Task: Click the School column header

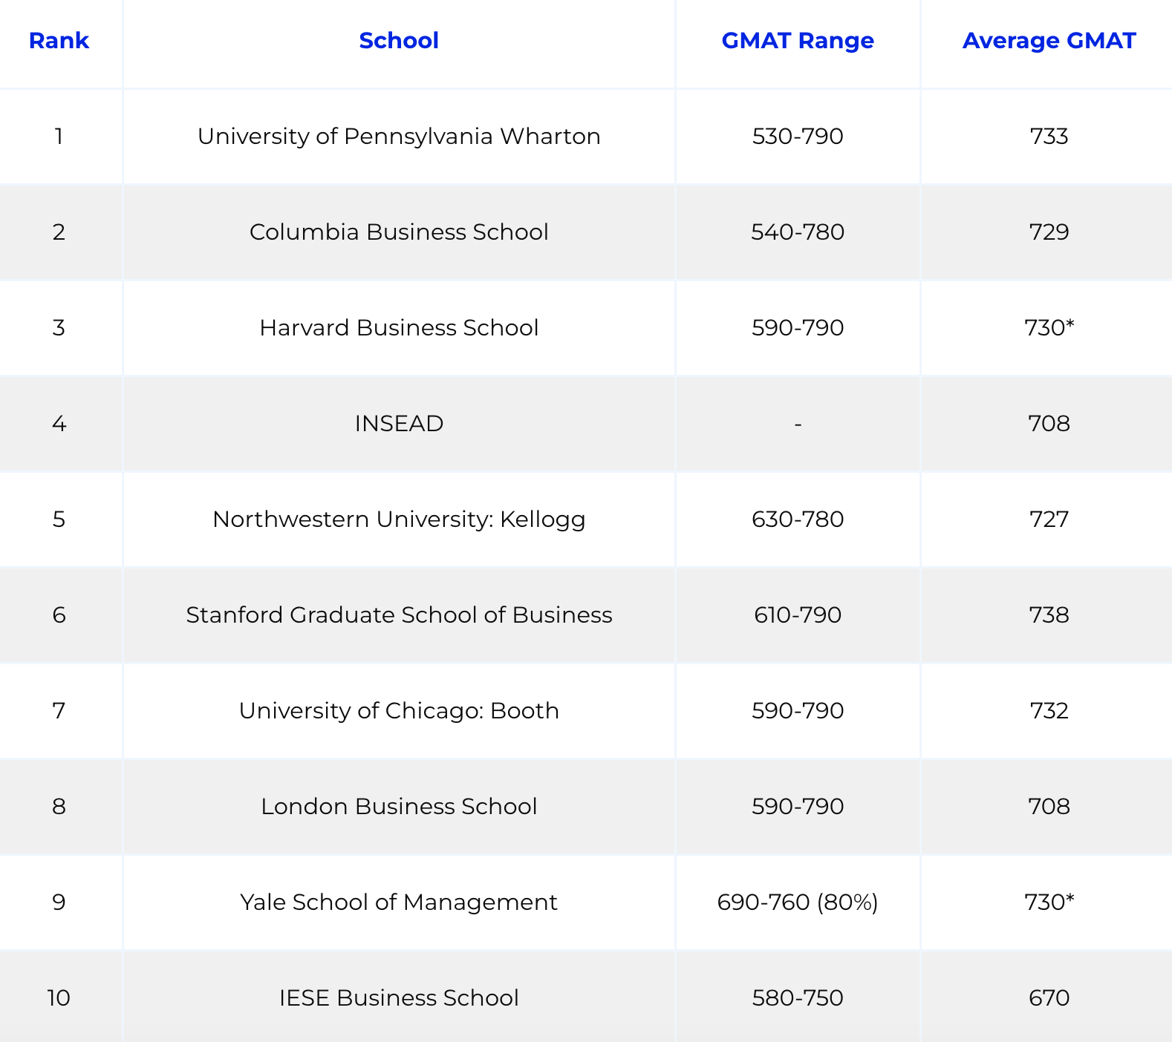Action: [x=399, y=40]
